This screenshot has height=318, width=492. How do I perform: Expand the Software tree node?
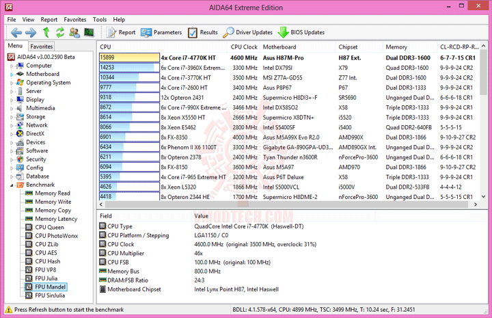12,150
